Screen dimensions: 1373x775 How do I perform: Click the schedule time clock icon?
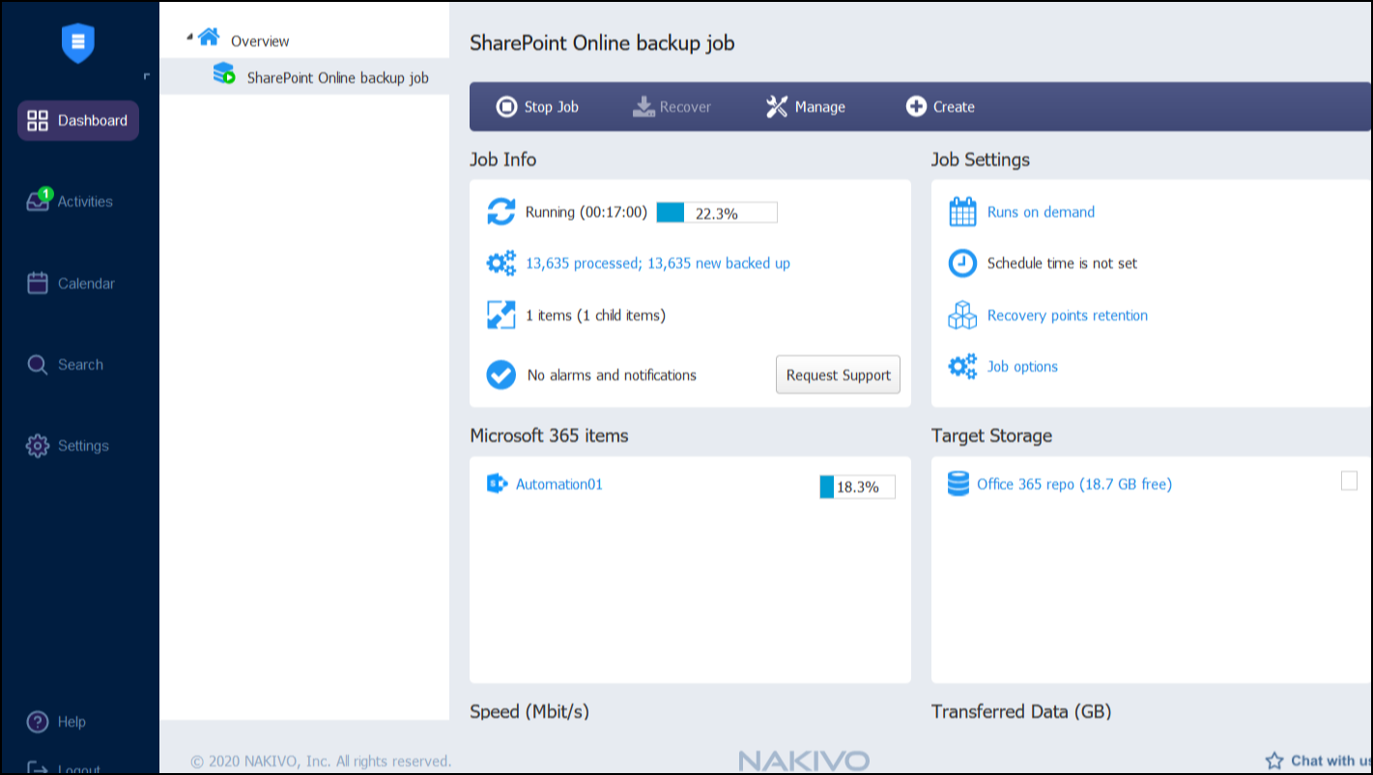click(x=962, y=263)
